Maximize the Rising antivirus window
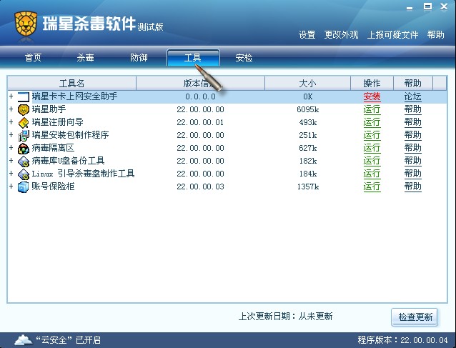 [427, 6]
